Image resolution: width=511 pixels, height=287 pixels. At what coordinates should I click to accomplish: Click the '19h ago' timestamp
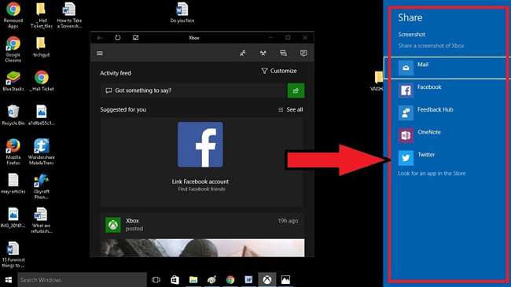[288, 221]
